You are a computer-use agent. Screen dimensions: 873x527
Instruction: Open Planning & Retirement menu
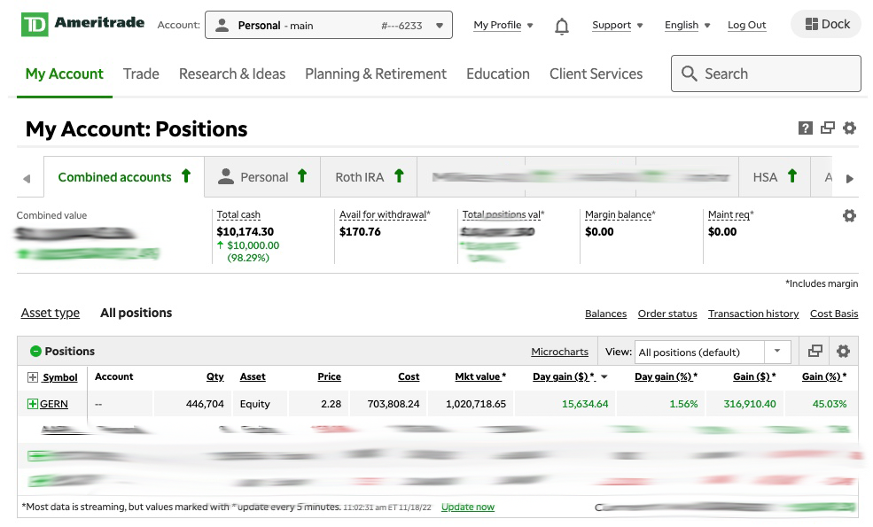point(376,74)
